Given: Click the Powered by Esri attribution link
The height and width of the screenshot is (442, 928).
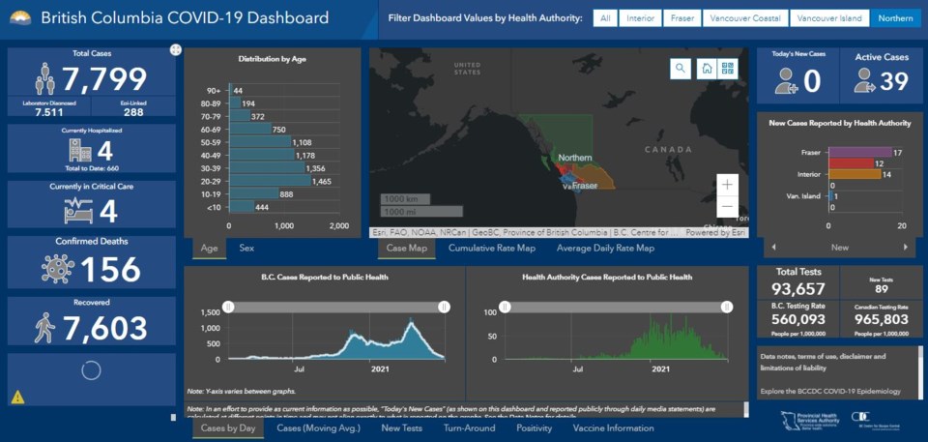Looking at the screenshot, I should (715, 233).
